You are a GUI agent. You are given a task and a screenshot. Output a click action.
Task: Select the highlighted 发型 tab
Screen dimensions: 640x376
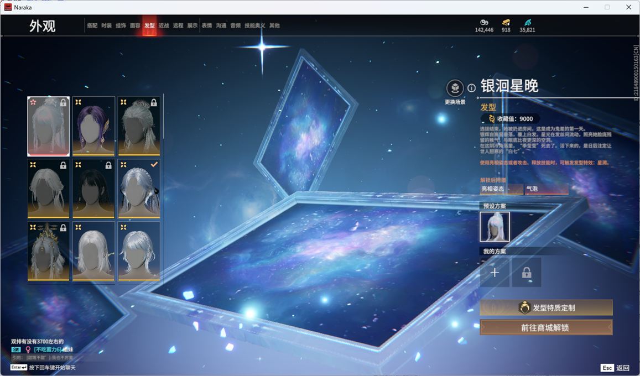(x=149, y=25)
